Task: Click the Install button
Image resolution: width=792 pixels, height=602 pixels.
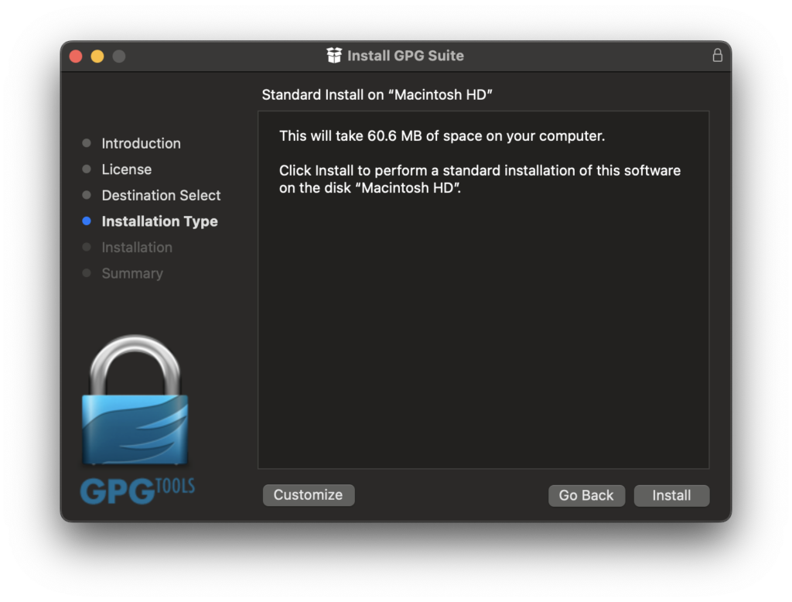Action: [x=671, y=495]
